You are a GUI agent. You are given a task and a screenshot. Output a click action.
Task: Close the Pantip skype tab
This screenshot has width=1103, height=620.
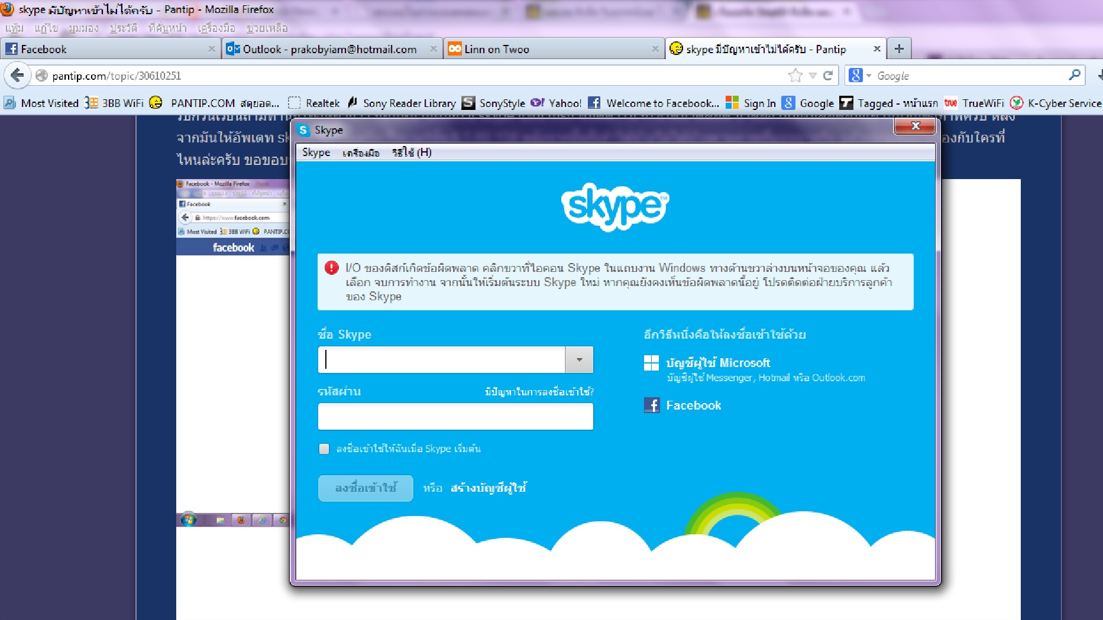coord(877,49)
